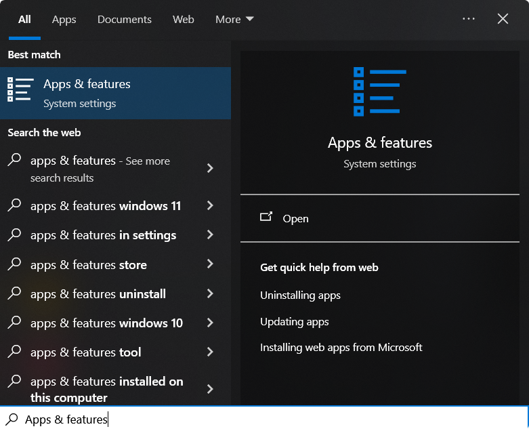Screen dimensions: 529x431
Task: Expand arrow for 'apps & features windows 10'
Action: coord(210,323)
